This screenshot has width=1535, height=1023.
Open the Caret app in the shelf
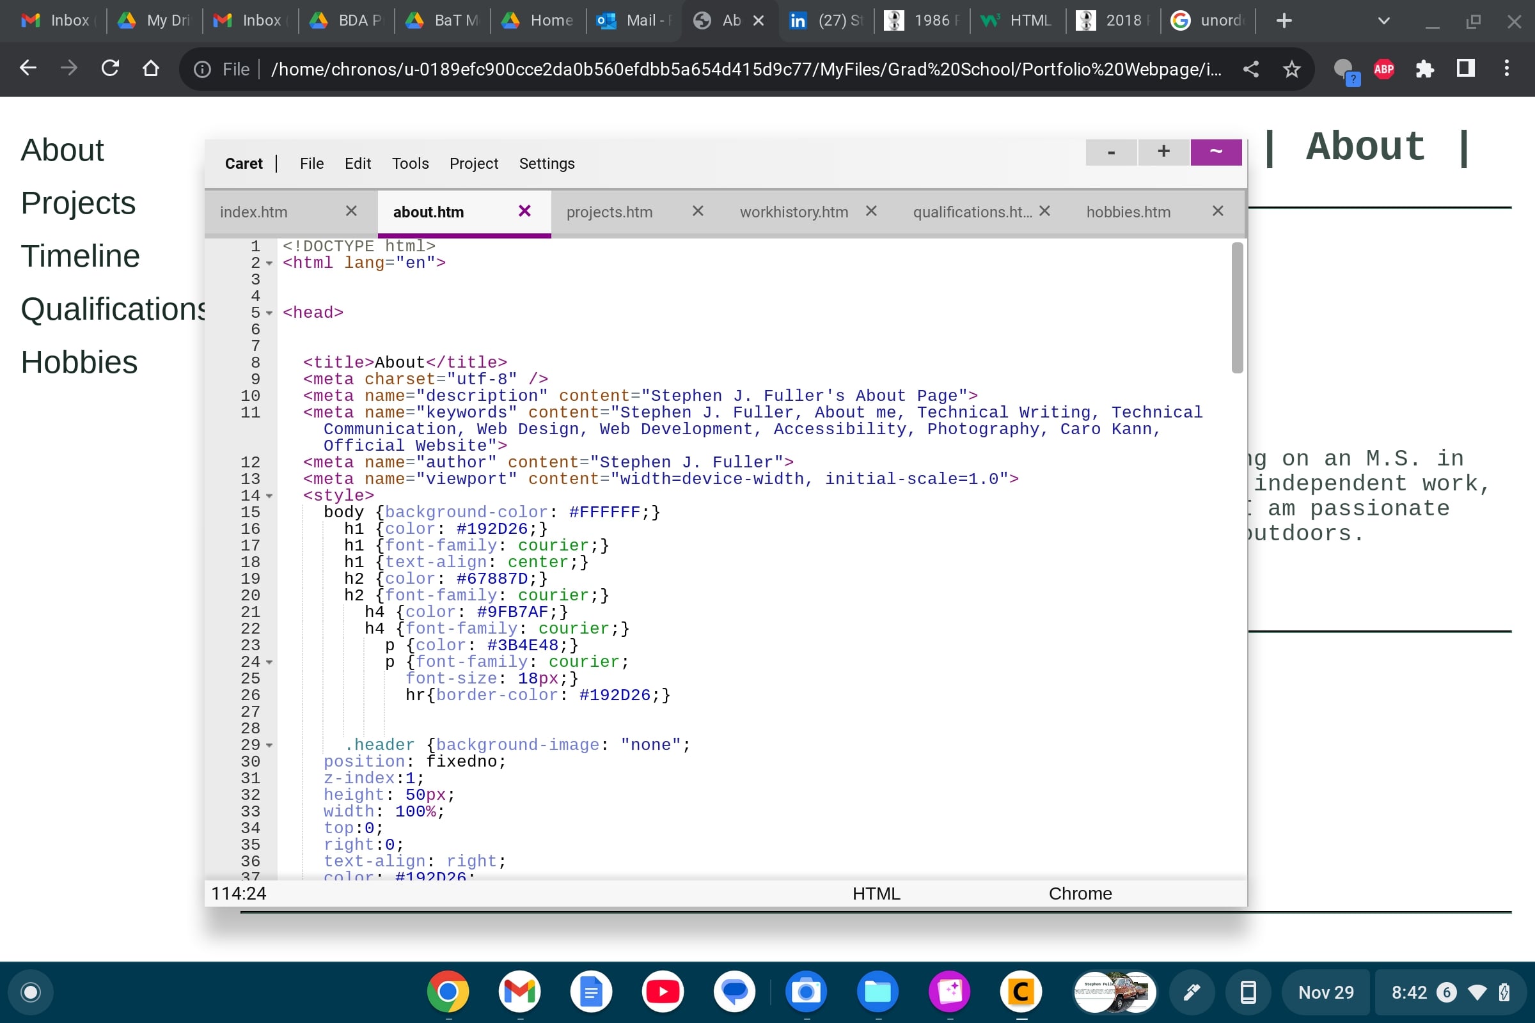(x=1021, y=992)
